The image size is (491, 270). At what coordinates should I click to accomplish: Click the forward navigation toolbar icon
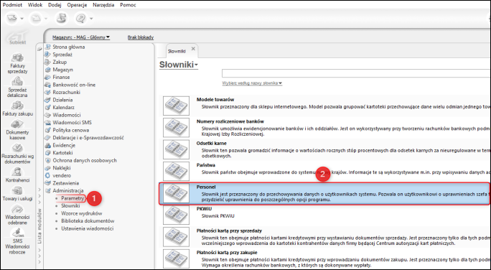pyautogui.click(x=35, y=19)
